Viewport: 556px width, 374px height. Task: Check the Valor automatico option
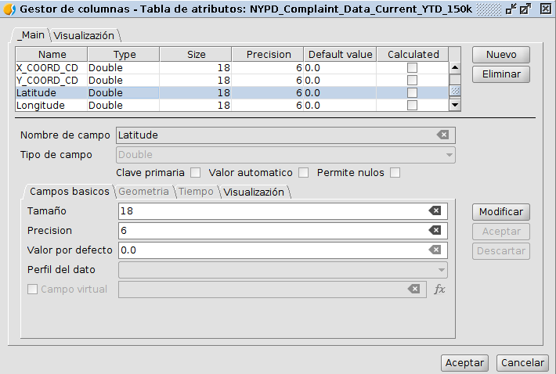(304, 172)
